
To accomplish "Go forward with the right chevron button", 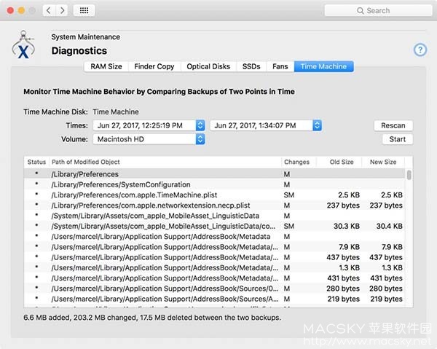I will click(x=62, y=11).
